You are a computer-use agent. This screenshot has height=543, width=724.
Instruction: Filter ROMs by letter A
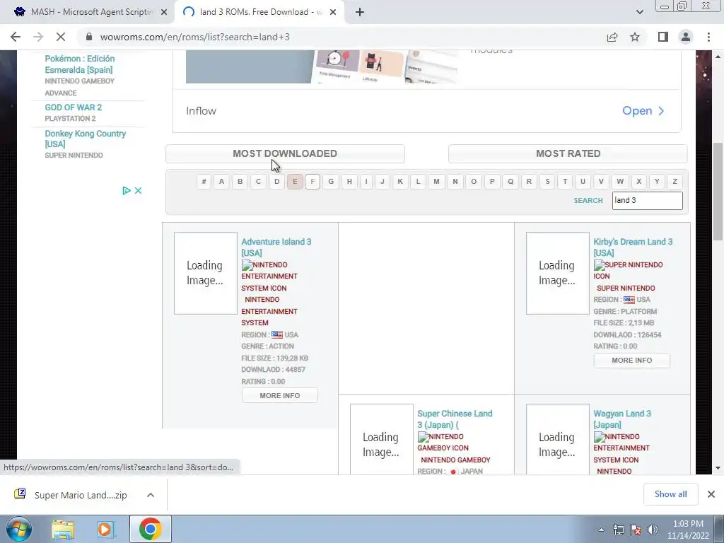[x=221, y=182]
